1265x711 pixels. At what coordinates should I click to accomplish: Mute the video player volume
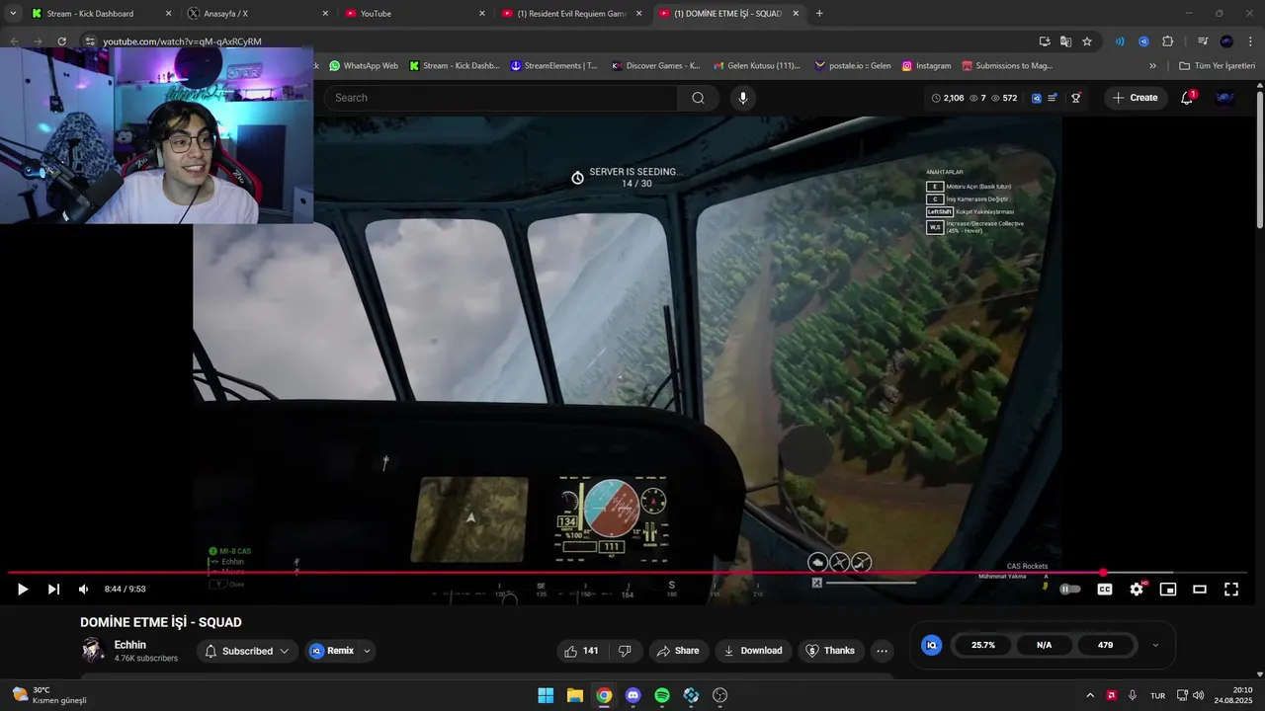click(x=83, y=590)
